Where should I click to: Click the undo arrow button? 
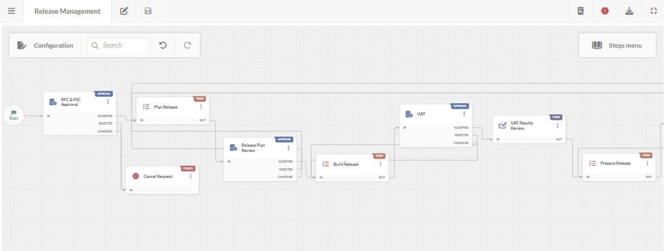click(x=163, y=46)
